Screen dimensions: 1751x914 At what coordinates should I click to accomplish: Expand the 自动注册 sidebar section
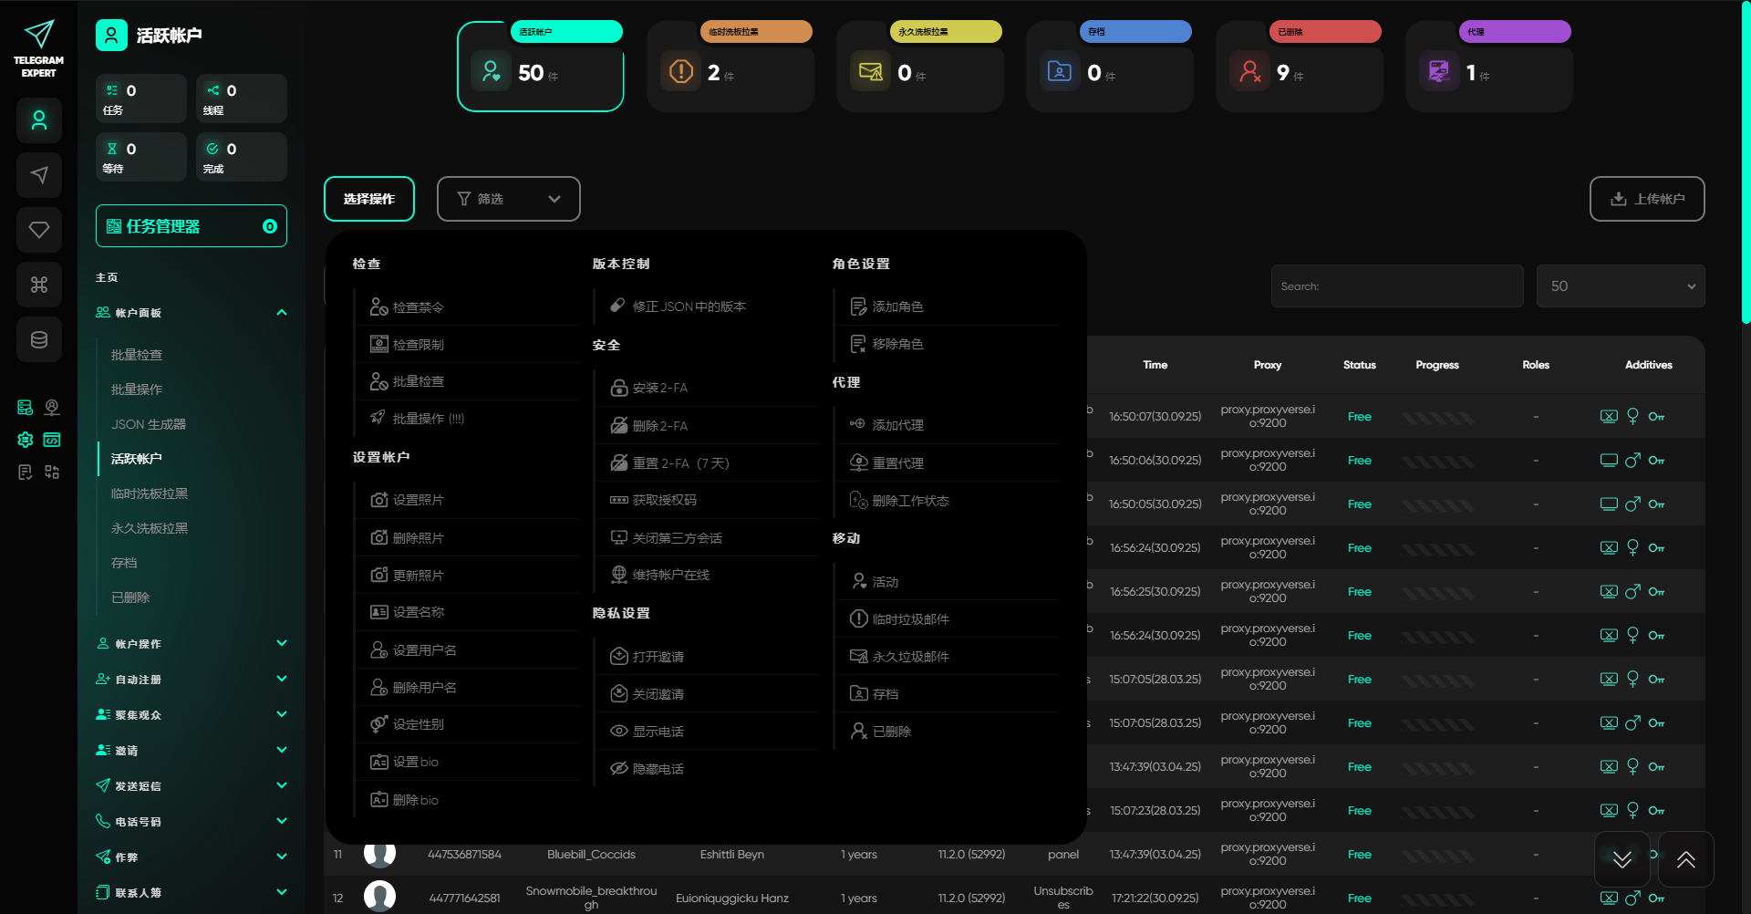281,680
